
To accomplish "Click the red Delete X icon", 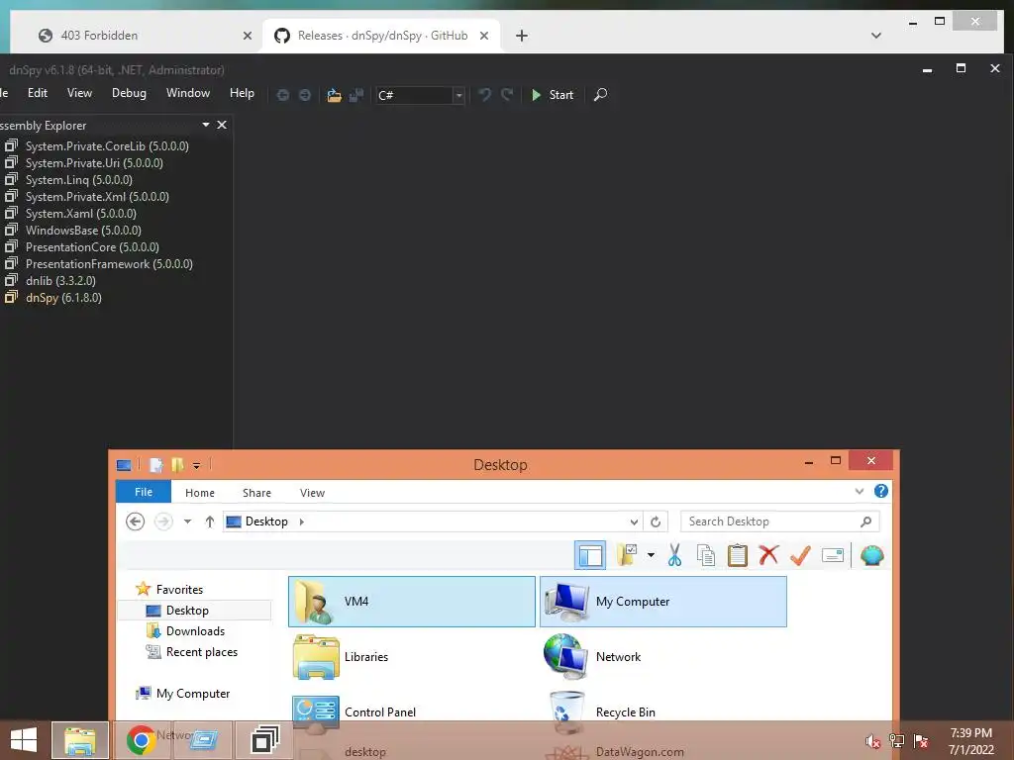I will (768, 555).
